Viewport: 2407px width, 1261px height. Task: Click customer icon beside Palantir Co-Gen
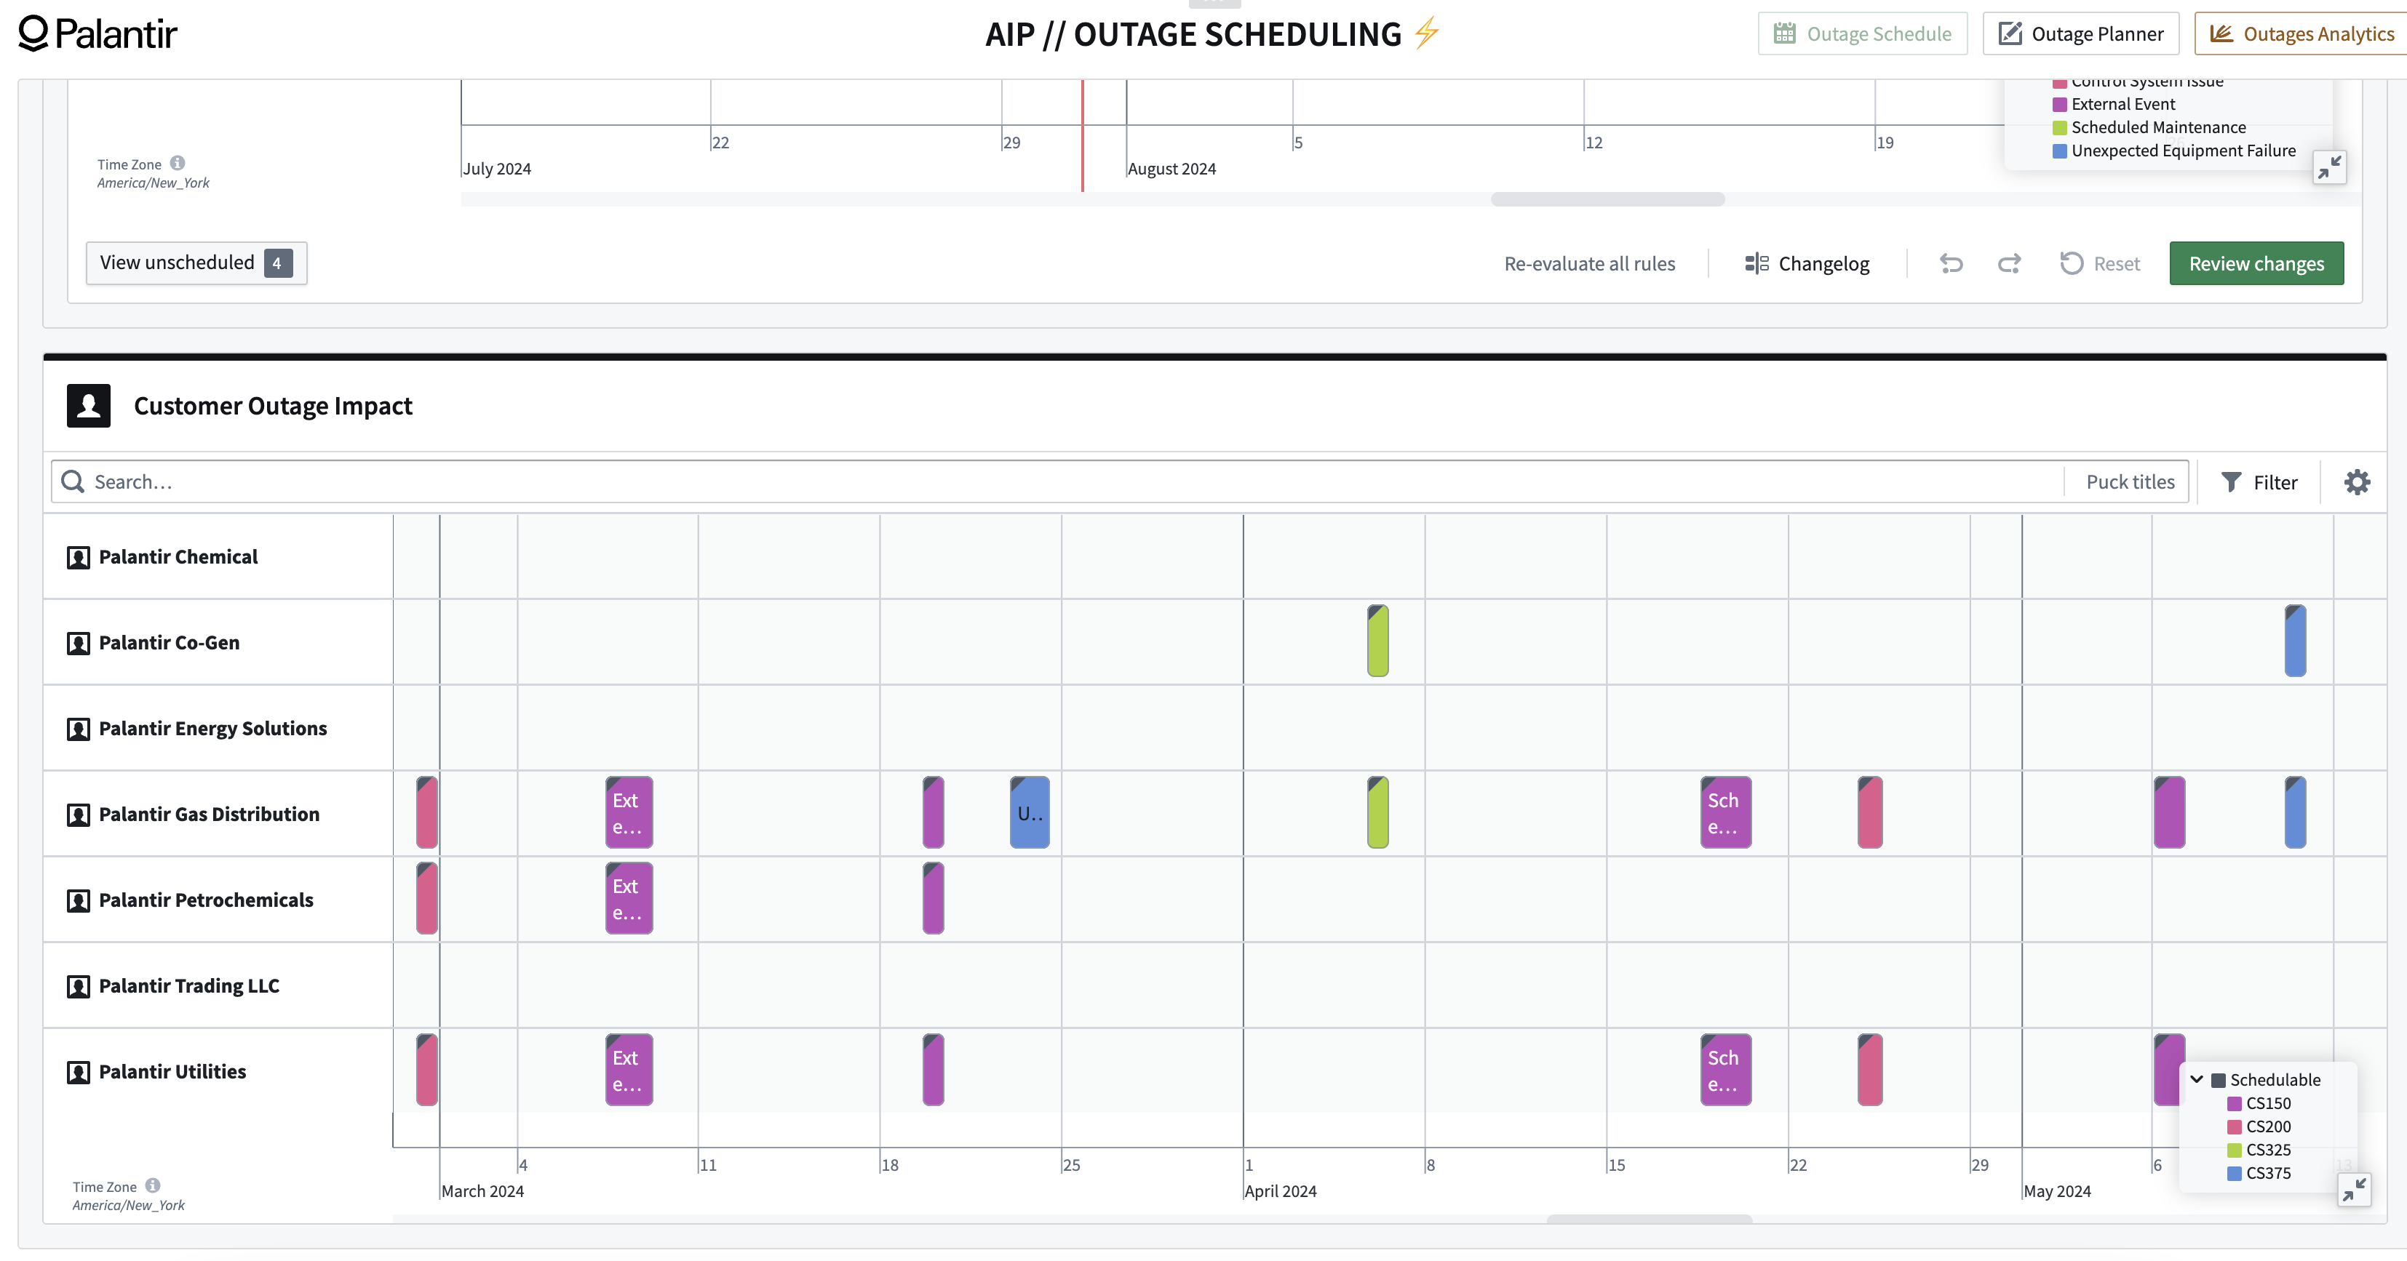(x=79, y=644)
